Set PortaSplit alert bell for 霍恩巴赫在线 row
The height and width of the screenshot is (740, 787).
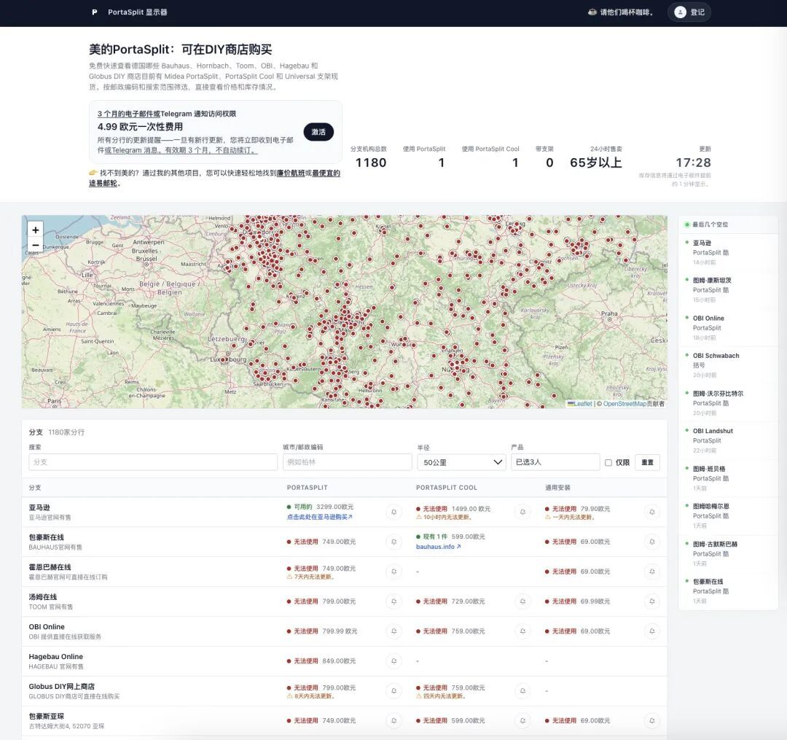(x=394, y=572)
